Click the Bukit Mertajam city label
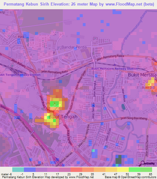The image size is (157, 179). 142,75
